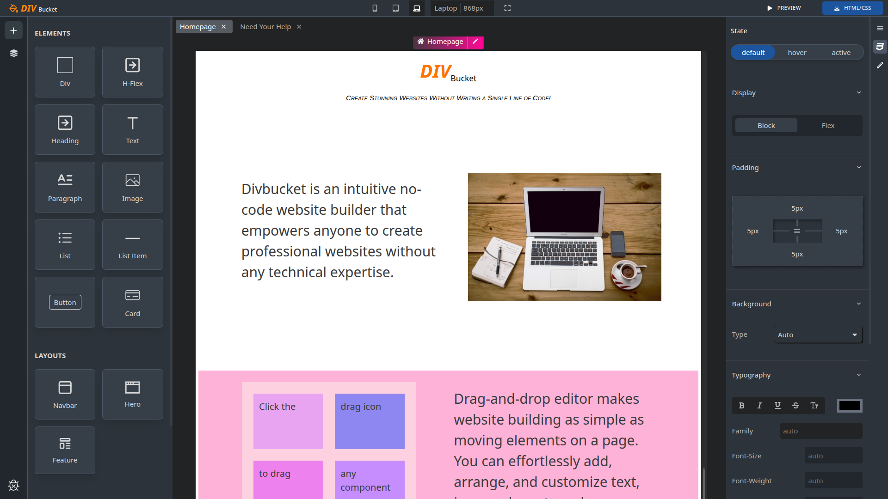The width and height of the screenshot is (888, 499).
Task: Open the add elements panel
Action: coord(13,30)
